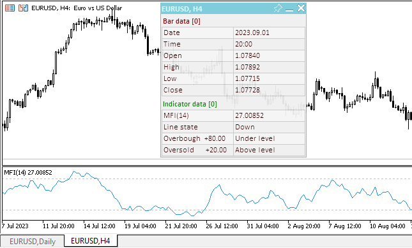The width and height of the screenshot is (412, 248).
Task: Click the 14 Jul 12:00 time axis label
Action: click(99, 226)
